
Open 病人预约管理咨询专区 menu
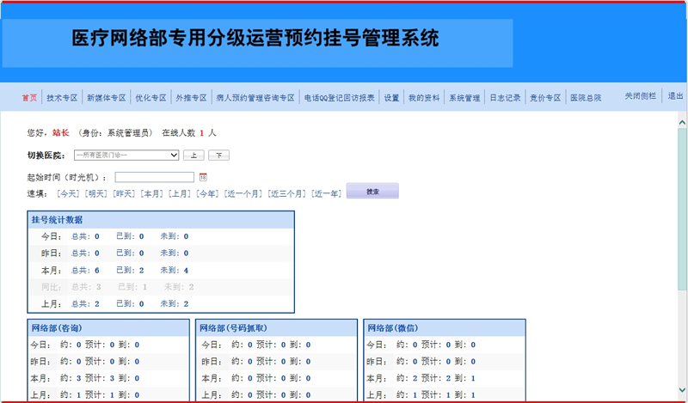point(255,98)
